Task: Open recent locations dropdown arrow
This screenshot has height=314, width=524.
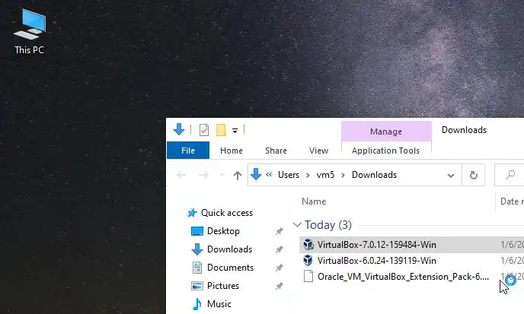Action: [221, 175]
